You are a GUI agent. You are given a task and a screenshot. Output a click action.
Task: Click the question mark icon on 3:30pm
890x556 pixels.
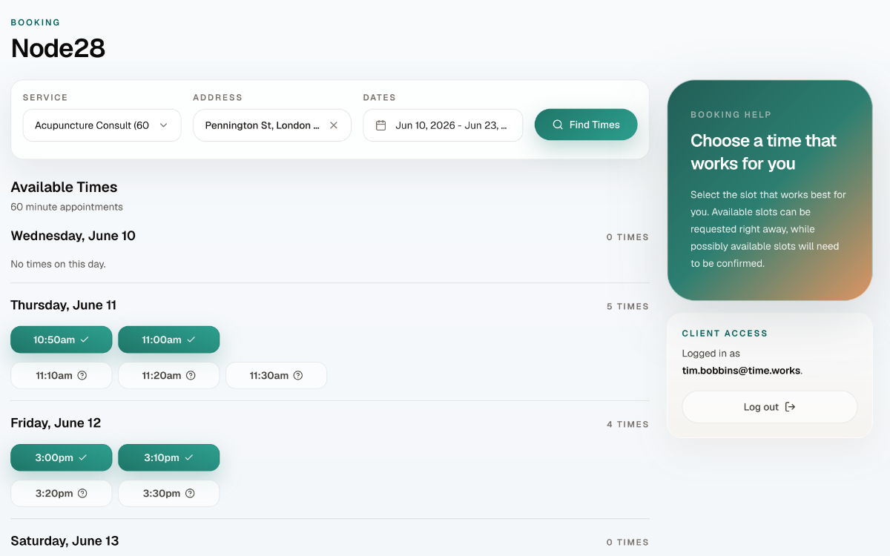pos(190,493)
